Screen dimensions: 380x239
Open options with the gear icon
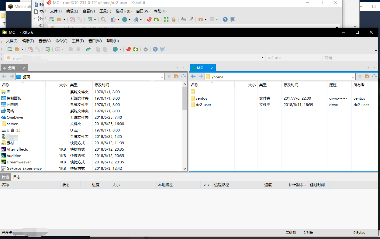pos(146,49)
